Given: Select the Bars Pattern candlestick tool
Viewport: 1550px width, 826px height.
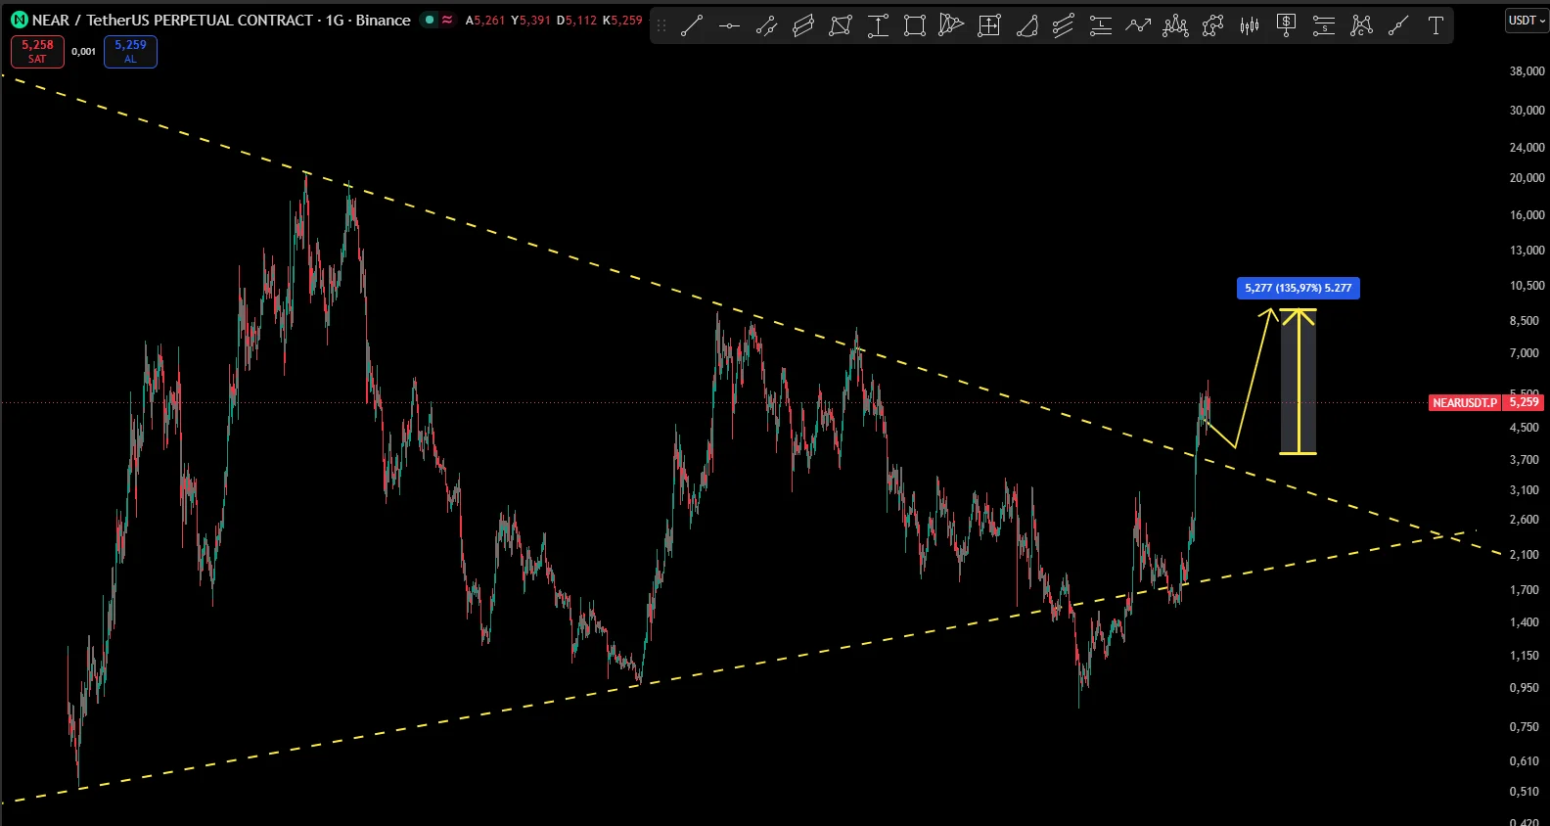Looking at the screenshot, I should [x=1250, y=26].
